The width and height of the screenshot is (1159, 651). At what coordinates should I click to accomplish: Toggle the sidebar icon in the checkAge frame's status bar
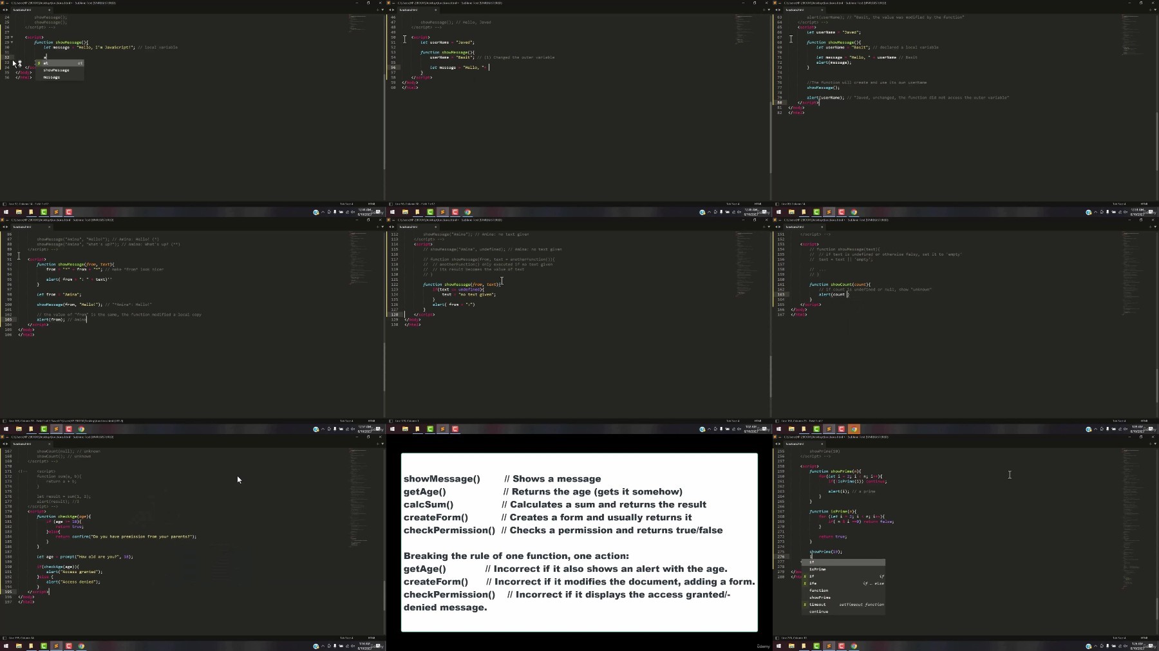(4, 638)
